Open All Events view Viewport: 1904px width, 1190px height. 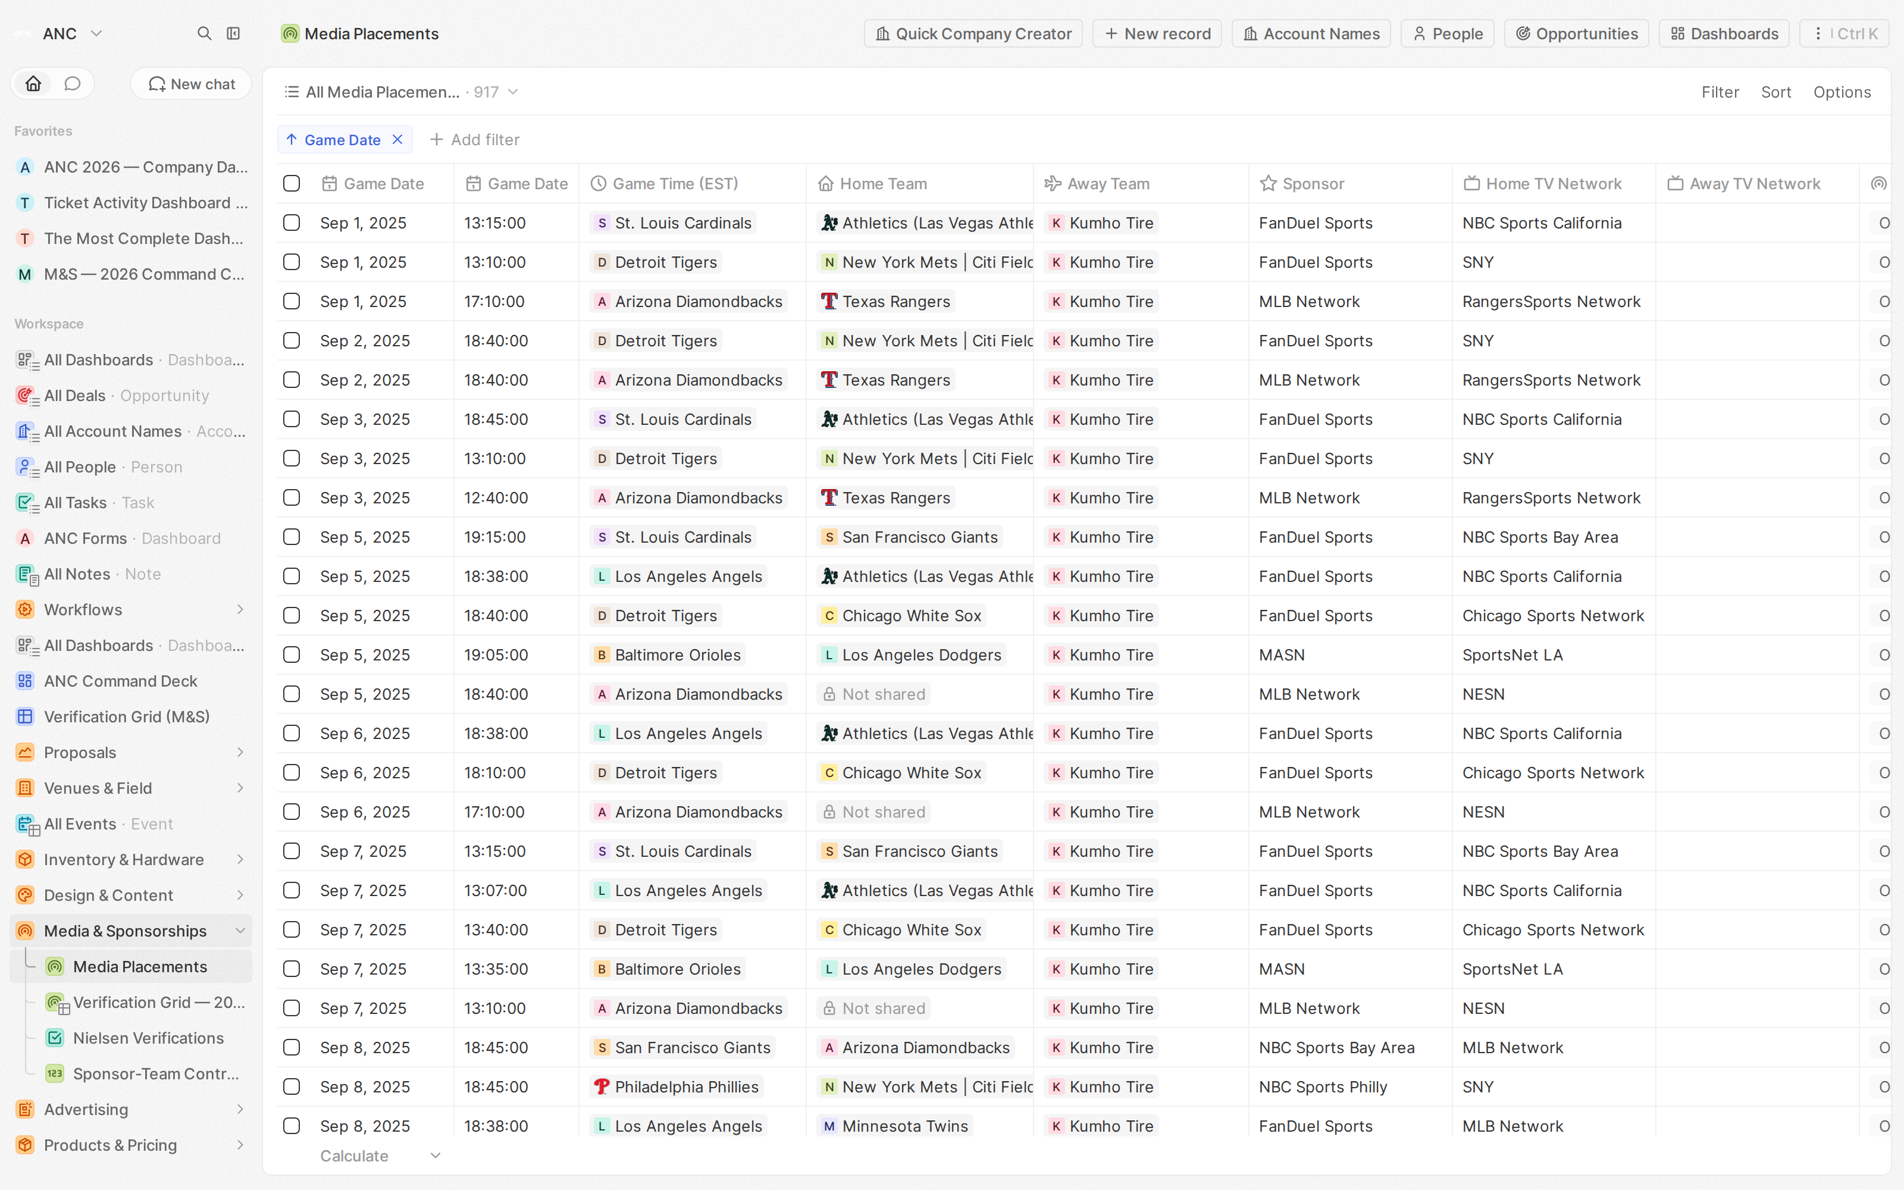pos(131,824)
